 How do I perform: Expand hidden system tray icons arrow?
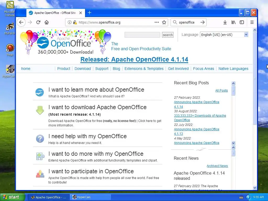(248, 197)
